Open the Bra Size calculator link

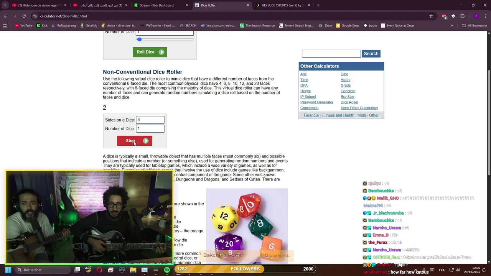tap(348, 97)
